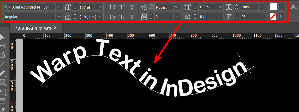Select the Pencil tool
The width and height of the screenshot is (299, 112).
click(x=2, y=73)
